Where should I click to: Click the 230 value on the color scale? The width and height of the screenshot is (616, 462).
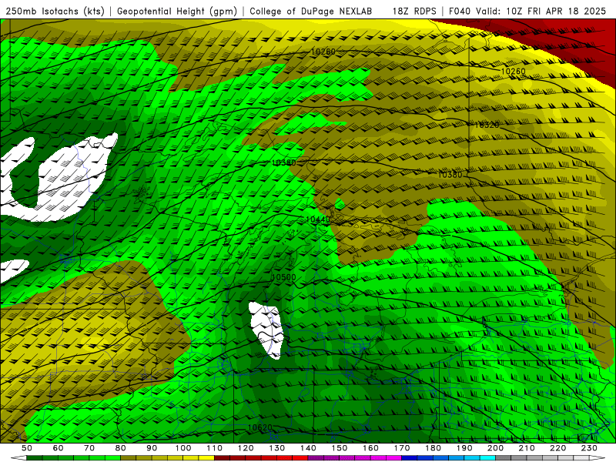tap(589, 448)
